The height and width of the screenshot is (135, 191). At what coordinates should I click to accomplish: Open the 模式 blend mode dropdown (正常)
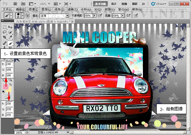coord(54,16)
